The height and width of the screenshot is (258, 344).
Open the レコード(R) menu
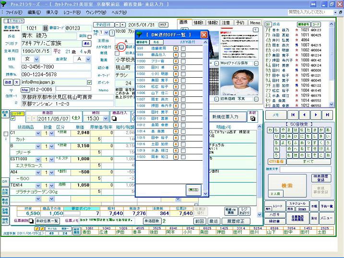click(72, 12)
